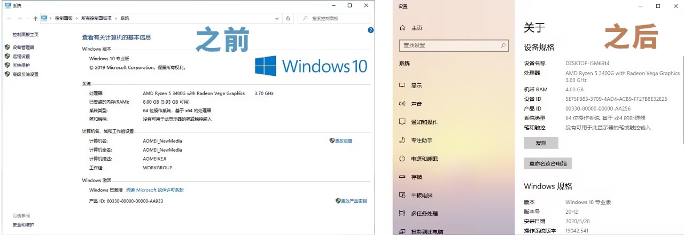This screenshot has width=684, height=235.
Task: Click the search Control Panel field
Action: click(x=333, y=18)
